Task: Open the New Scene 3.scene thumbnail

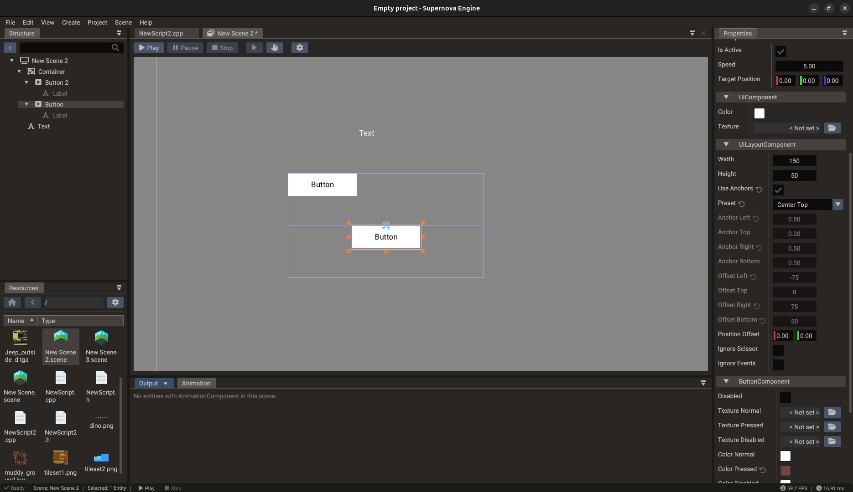Action: click(101, 337)
